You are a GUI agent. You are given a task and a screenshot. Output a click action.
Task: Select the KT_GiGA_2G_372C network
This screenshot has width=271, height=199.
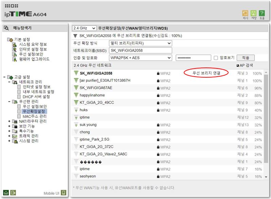(x=96, y=147)
